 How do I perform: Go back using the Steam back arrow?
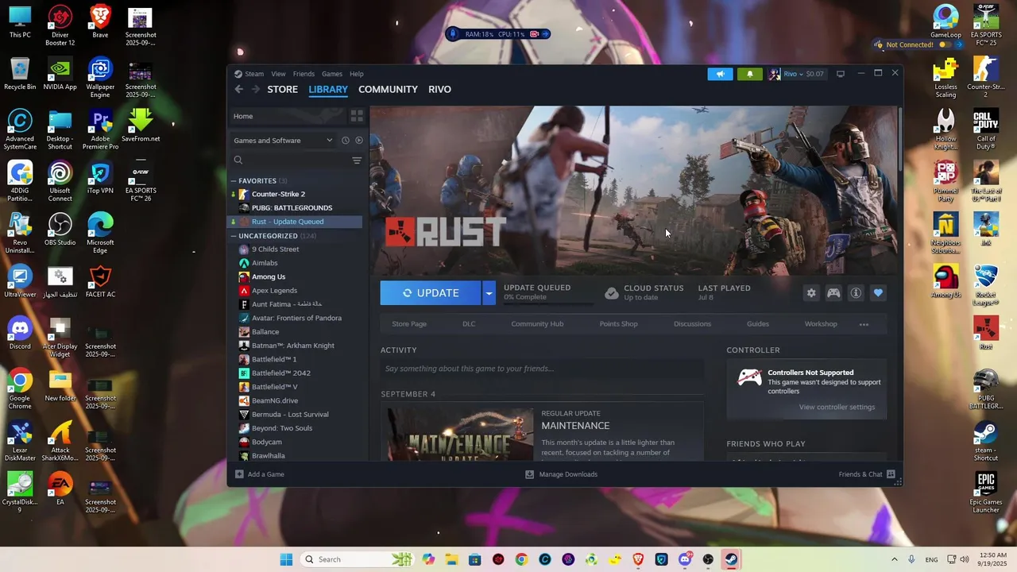[239, 89]
